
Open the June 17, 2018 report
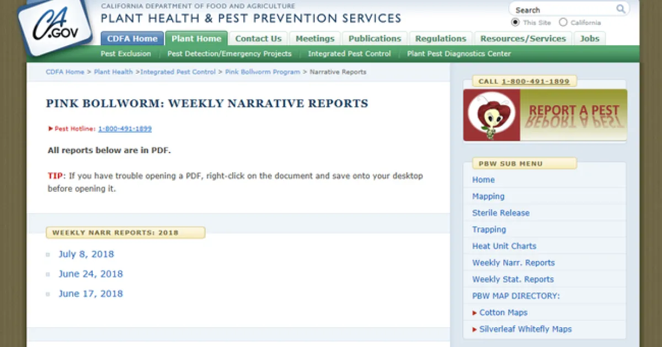pyautogui.click(x=90, y=294)
